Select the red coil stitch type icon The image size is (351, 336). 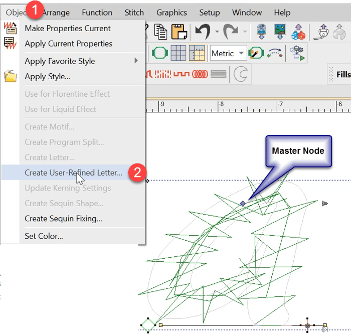tap(201, 75)
